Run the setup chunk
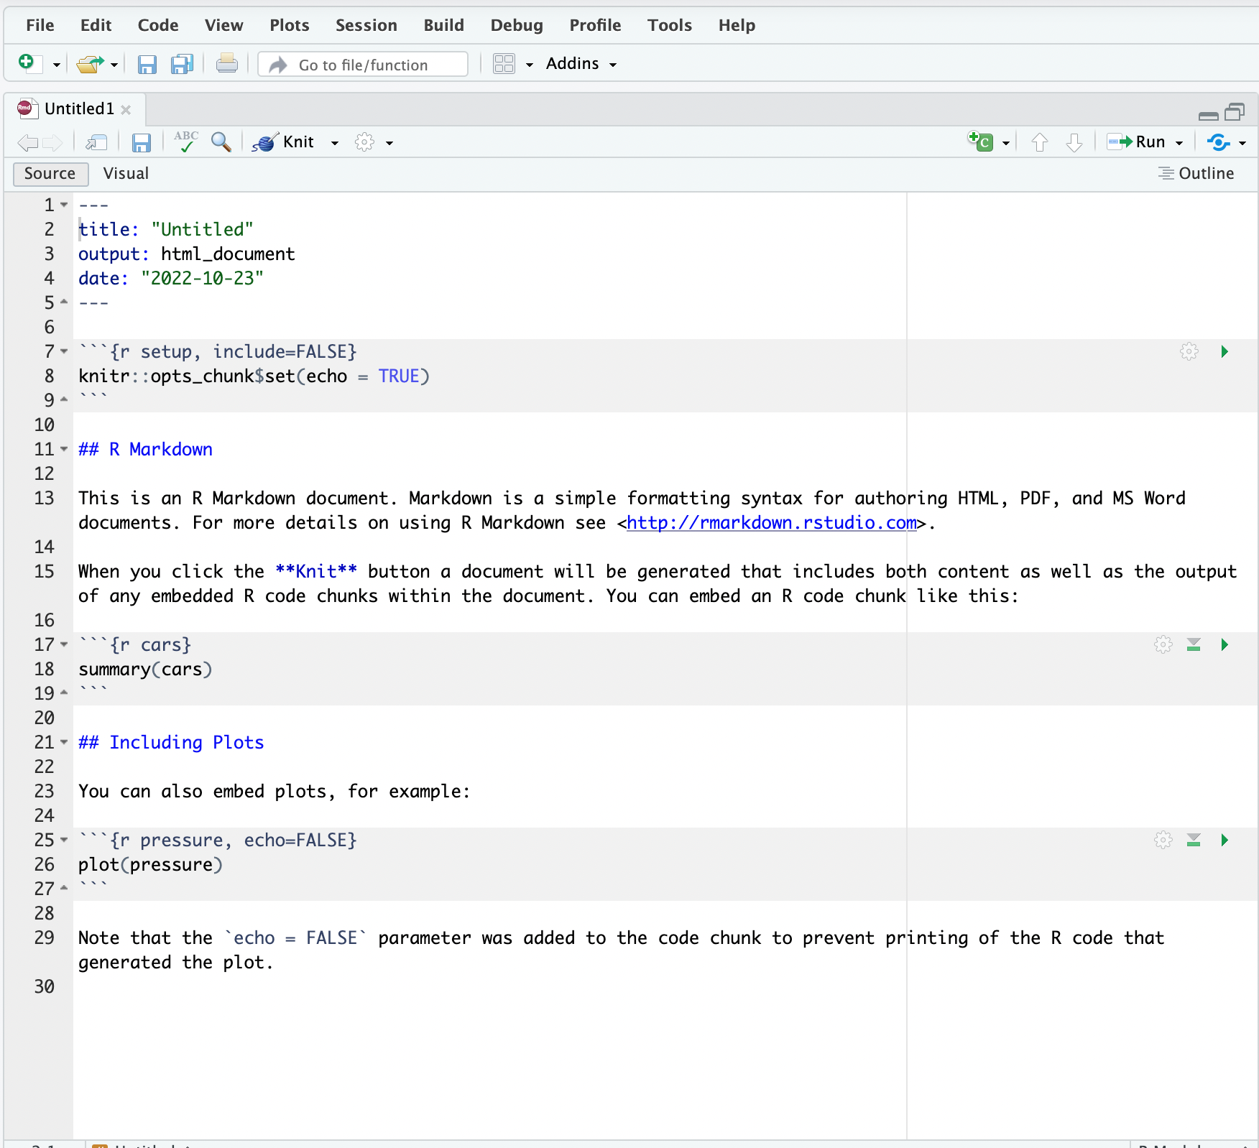 point(1225,351)
